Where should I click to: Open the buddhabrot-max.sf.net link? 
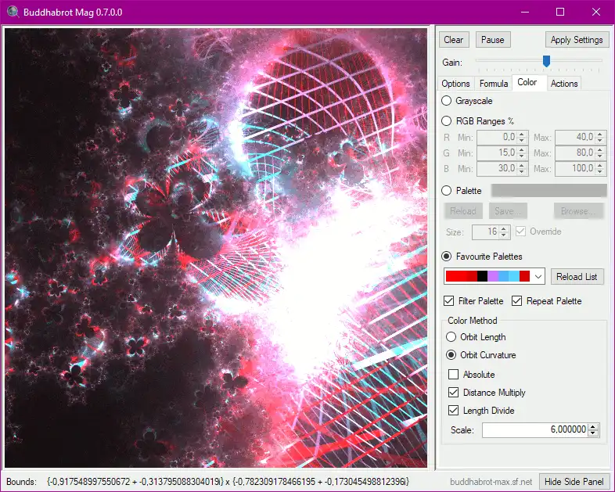click(492, 482)
